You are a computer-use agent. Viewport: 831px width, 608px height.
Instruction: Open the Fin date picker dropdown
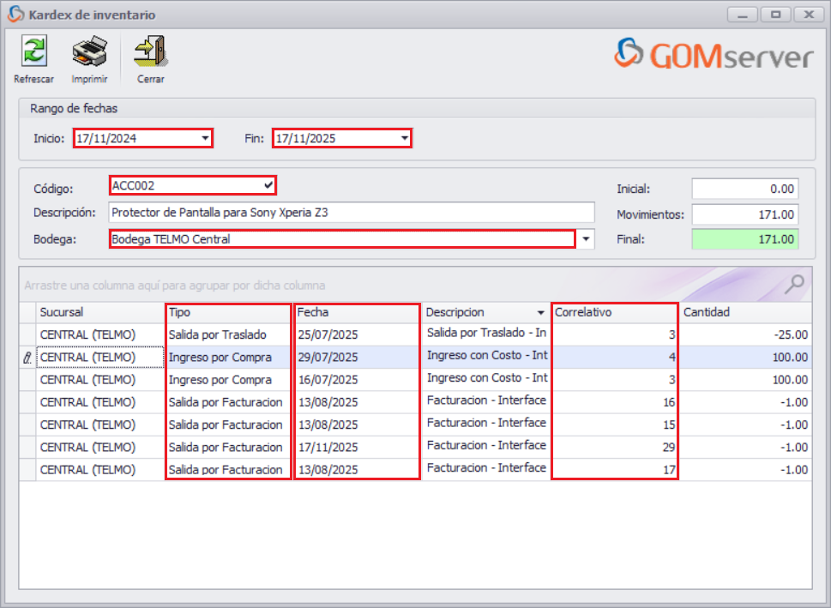[x=401, y=137]
